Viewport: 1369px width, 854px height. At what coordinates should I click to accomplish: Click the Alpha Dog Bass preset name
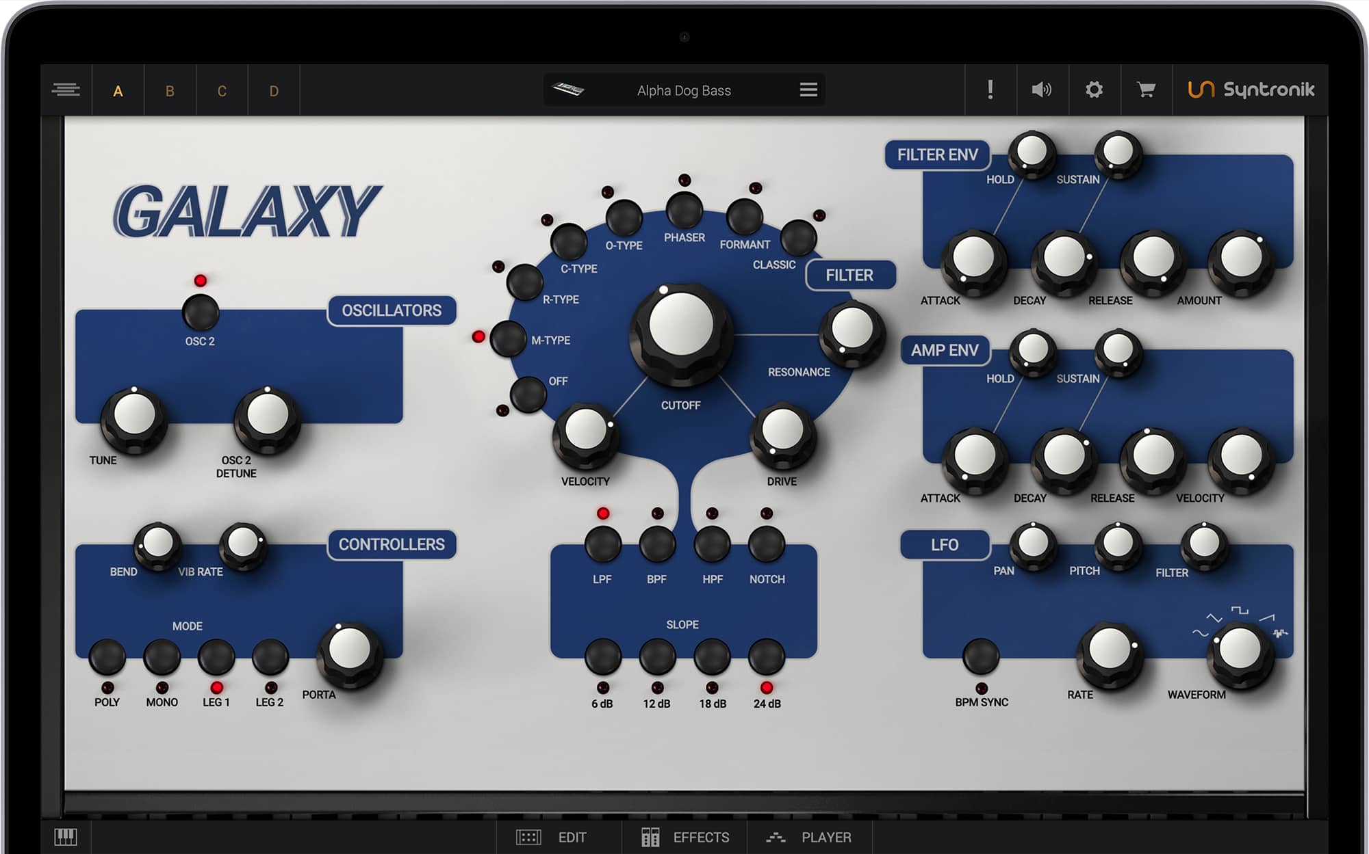tap(684, 90)
